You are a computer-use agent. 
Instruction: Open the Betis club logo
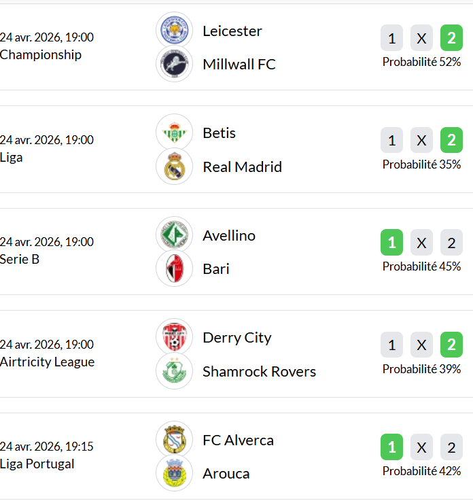(174, 132)
